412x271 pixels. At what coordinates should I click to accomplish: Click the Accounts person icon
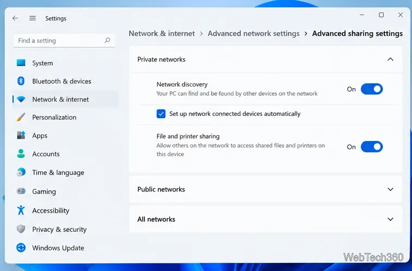[x=21, y=154]
